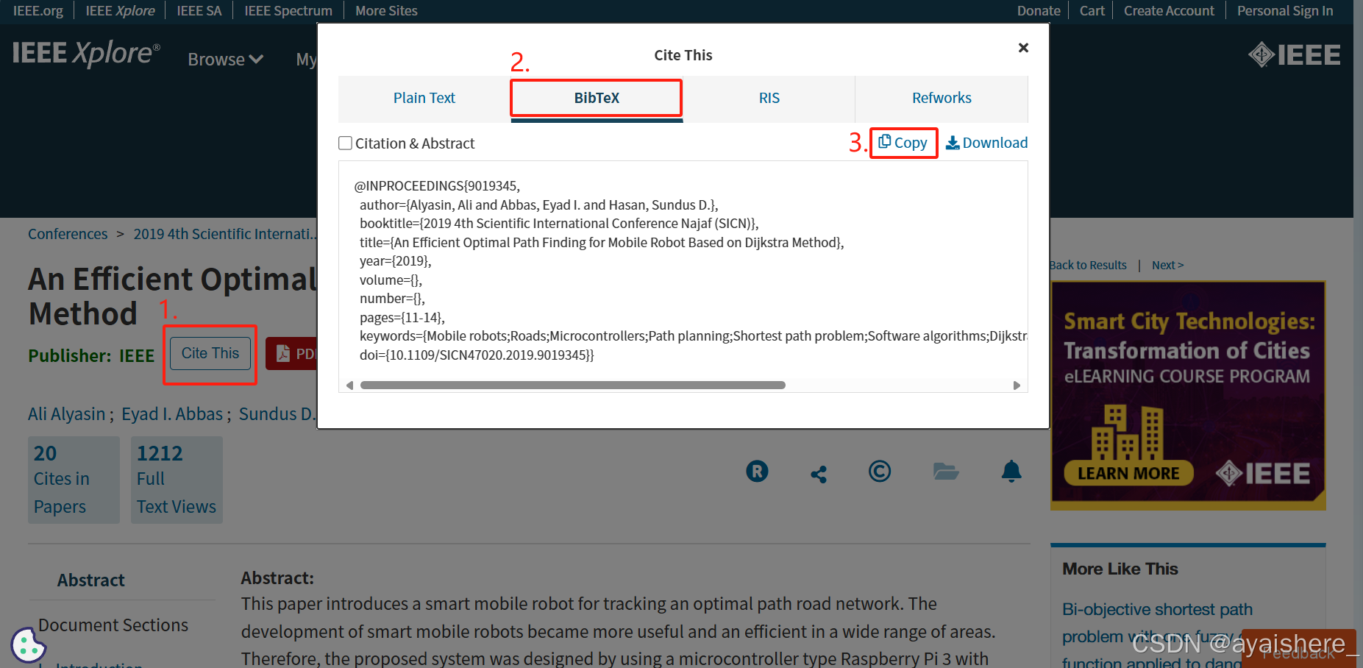Close the Cite This dialog
1363x668 pixels.
pos(1023,48)
